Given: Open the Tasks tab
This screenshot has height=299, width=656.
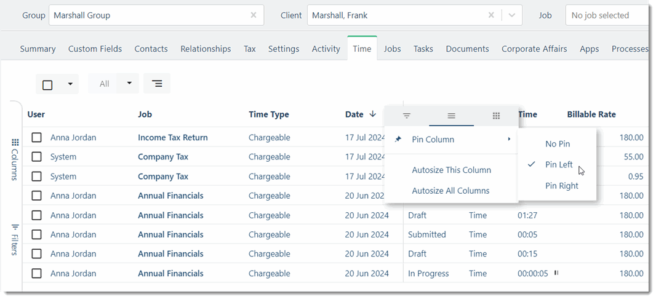Looking at the screenshot, I should 423,49.
